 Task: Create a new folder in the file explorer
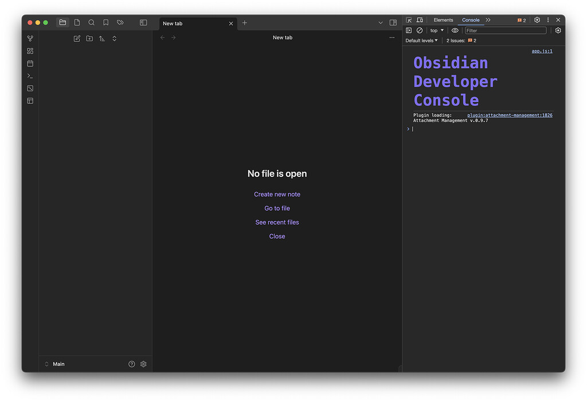89,38
